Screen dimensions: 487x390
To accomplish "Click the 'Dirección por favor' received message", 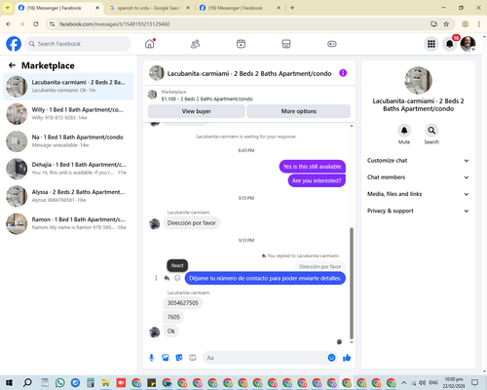I will point(192,223).
